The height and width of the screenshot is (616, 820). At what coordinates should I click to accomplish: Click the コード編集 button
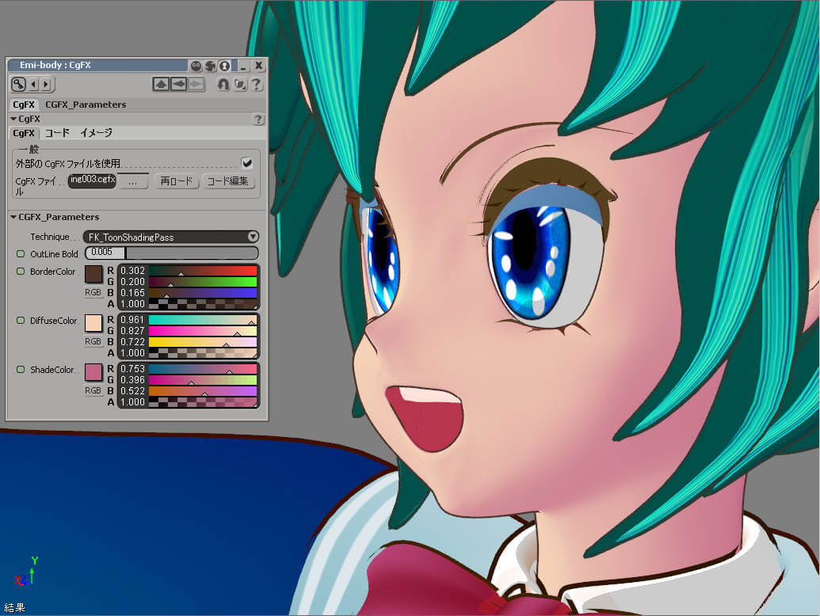(x=229, y=181)
